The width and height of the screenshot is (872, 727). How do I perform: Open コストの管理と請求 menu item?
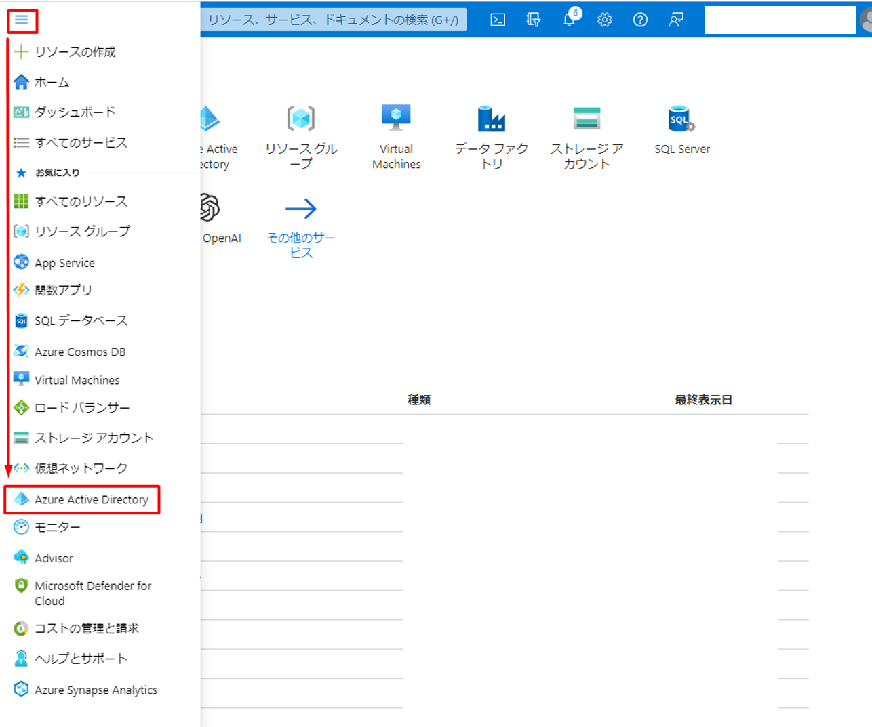point(86,628)
